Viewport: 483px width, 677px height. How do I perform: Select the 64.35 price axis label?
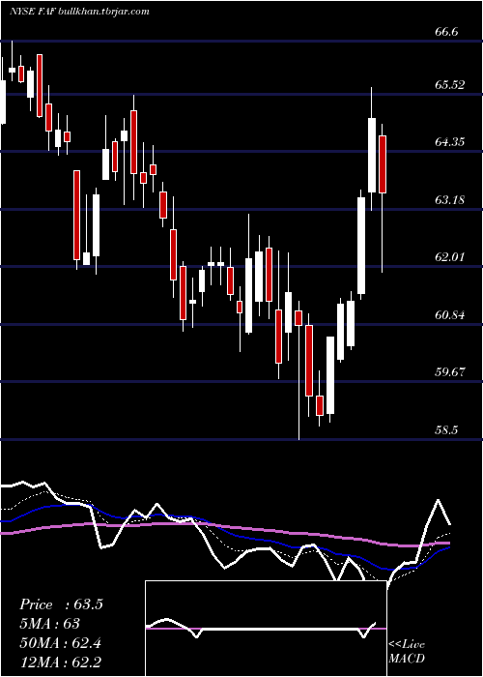point(450,141)
